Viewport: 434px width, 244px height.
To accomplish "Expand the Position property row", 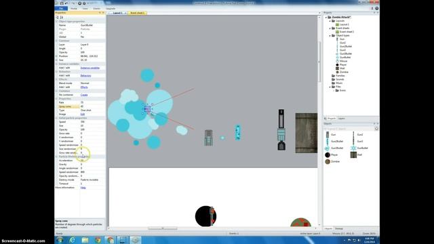I will 57,56.
